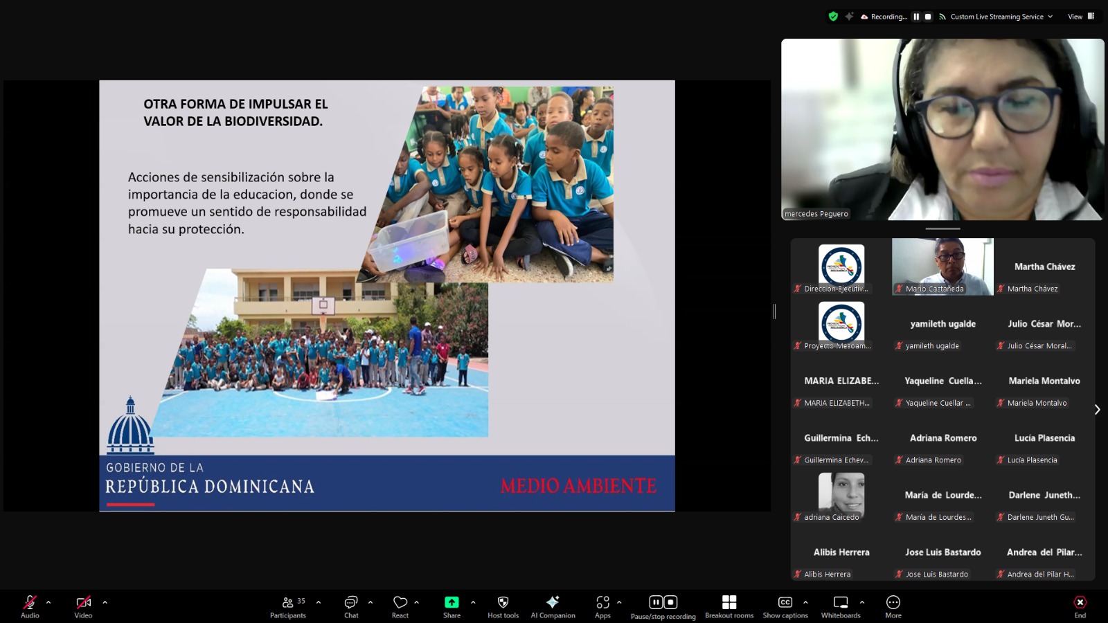
Task: Expand share options caret next to Share
Action: point(473,602)
